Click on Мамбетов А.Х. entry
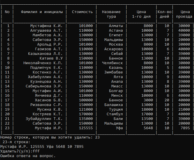This screenshot has height=160, width=194. (47, 35)
